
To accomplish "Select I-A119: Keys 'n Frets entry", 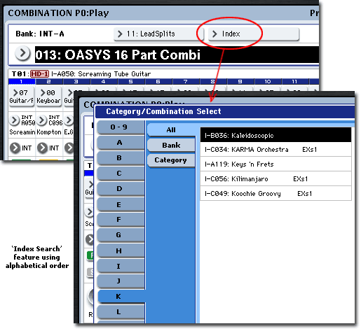I will point(275,164).
